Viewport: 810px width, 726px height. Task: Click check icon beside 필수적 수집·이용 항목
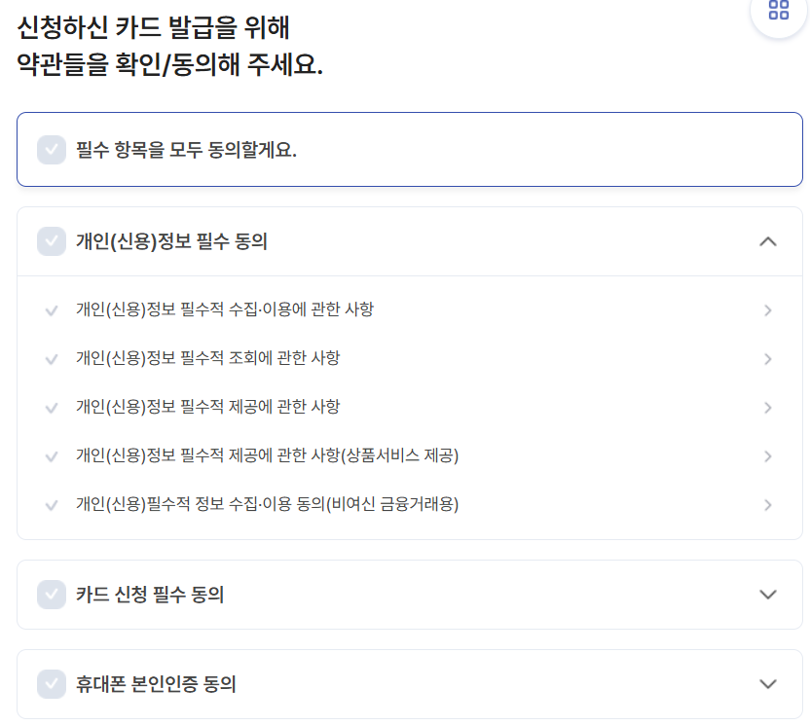tap(51, 309)
